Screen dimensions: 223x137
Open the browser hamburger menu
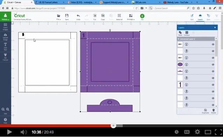coord(220,8)
